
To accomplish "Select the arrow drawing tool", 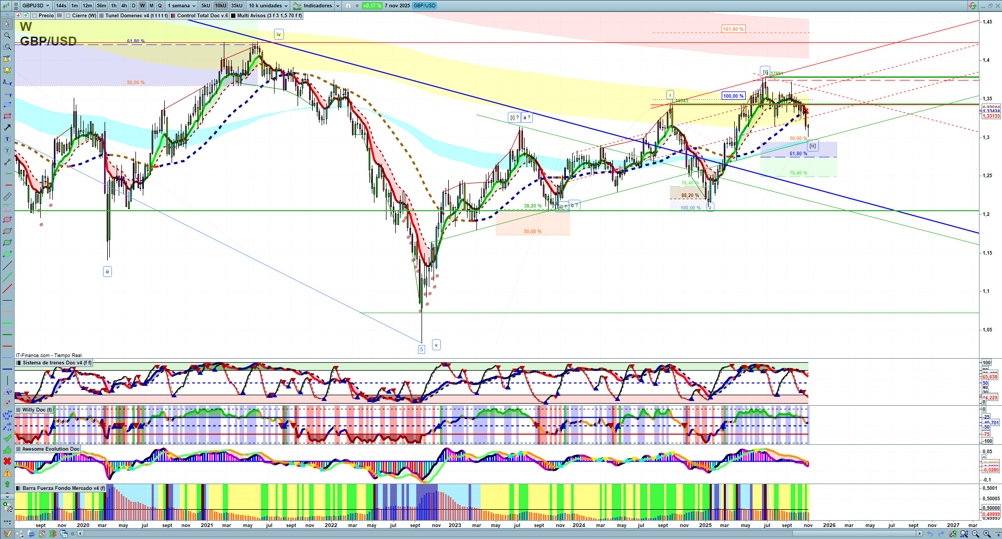I will click(x=7, y=128).
